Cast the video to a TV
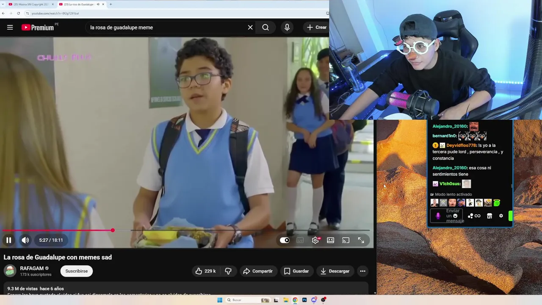The height and width of the screenshot is (305, 542). 346,240
